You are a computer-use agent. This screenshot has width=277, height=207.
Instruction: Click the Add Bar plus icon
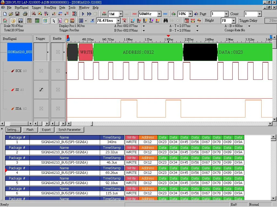click(x=157, y=20)
